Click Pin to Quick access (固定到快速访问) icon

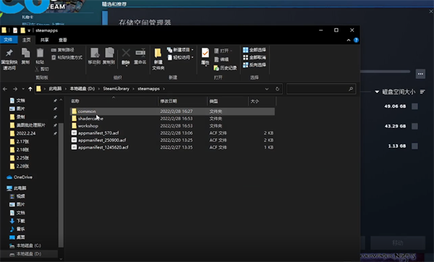point(9,53)
